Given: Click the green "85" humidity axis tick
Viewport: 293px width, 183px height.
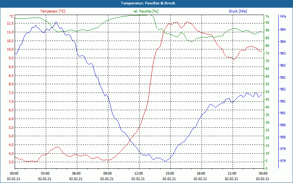Looking at the screenshot, I should tap(267, 38).
